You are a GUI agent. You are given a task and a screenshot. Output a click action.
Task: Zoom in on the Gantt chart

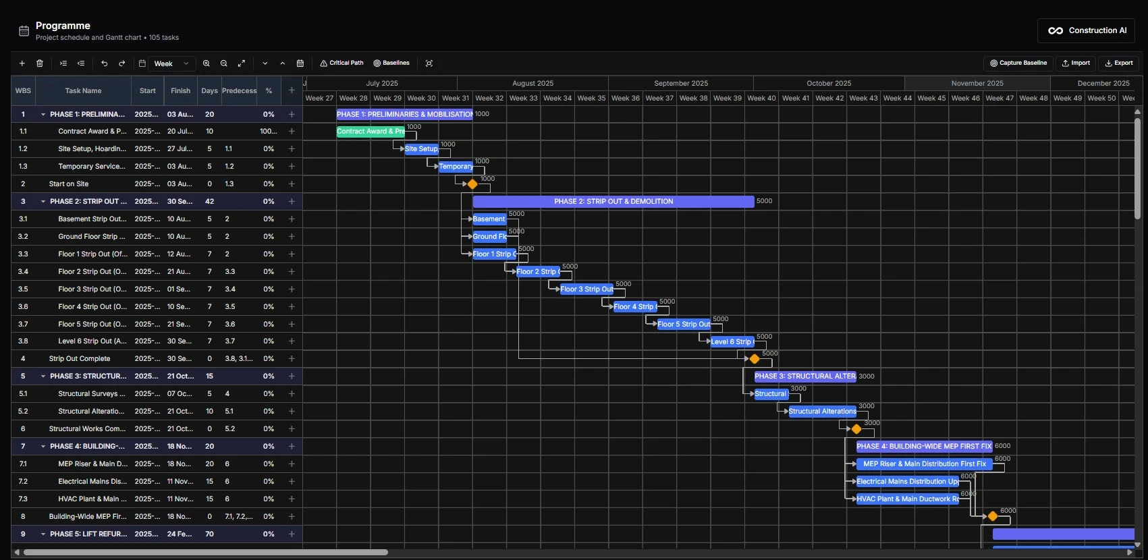click(207, 63)
